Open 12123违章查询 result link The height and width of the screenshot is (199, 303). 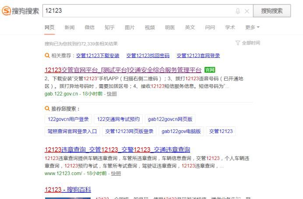coord(117,149)
